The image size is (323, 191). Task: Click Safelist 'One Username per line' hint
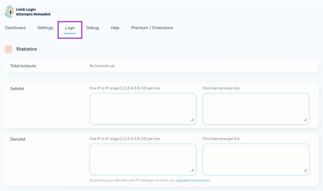pos(221,88)
